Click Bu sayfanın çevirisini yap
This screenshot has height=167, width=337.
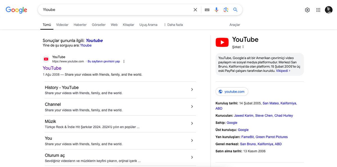click(x=103, y=61)
